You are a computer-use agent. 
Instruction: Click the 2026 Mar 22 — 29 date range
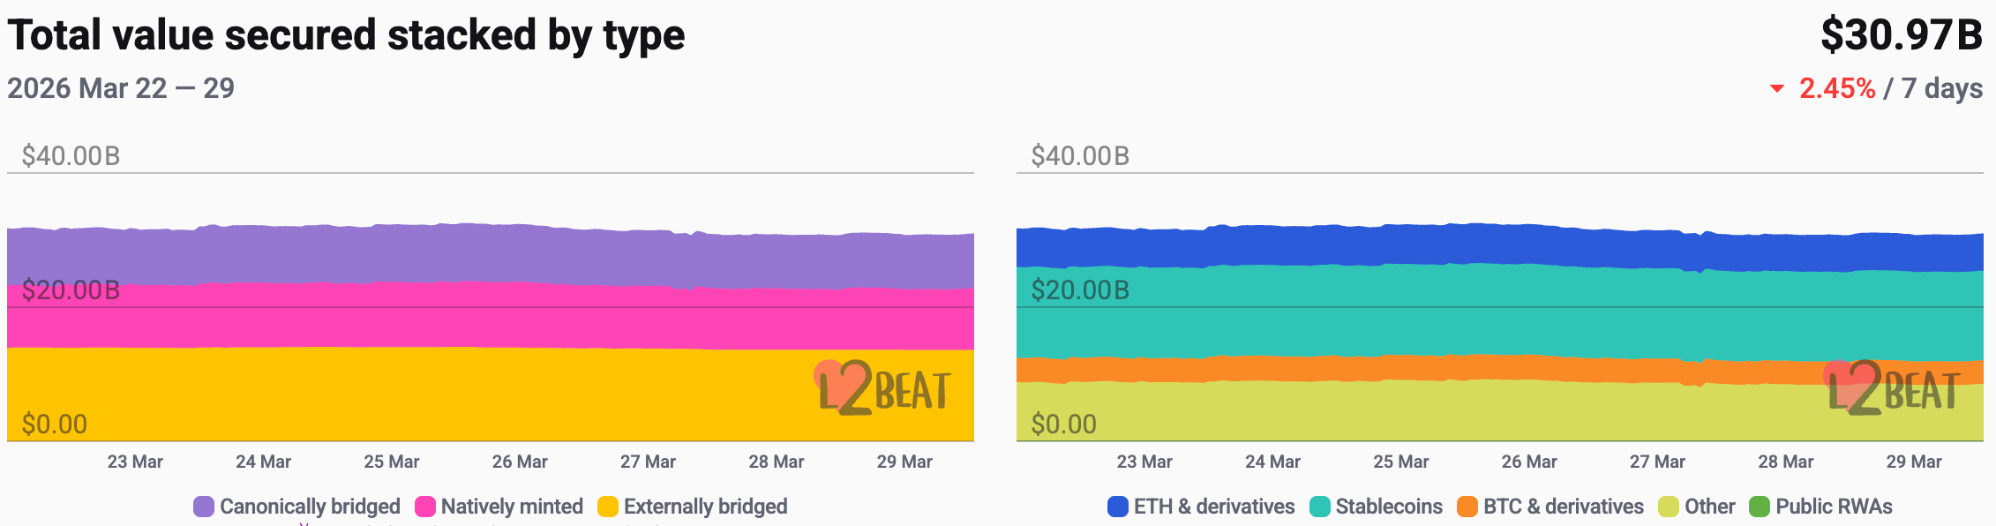121,88
